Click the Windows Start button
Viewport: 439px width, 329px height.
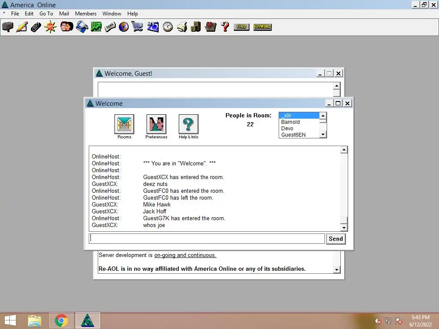click(x=10, y=320)
